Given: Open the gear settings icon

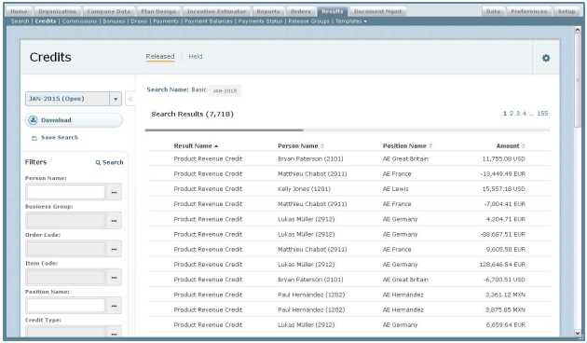Looking at the screenshot, I should click(546, 58).
